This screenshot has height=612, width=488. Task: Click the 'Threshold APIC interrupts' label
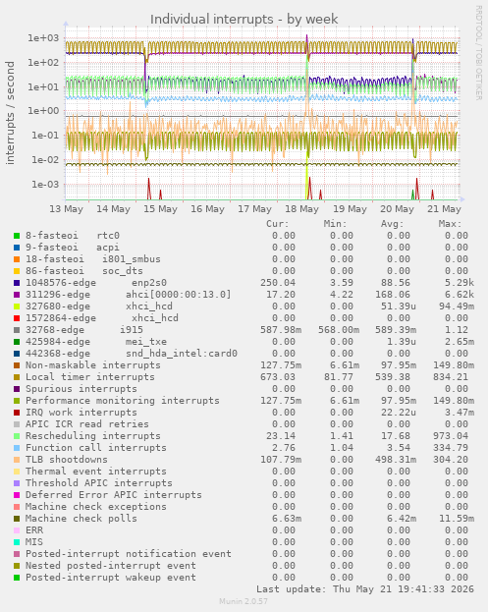(x=99, y=483)
